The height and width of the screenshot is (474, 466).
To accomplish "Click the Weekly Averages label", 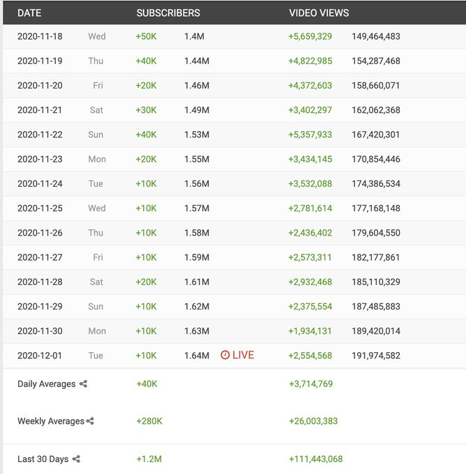I will (x=51, y=421).
